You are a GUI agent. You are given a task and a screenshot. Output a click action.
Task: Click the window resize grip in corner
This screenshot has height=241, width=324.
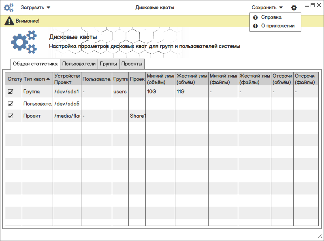319,236
